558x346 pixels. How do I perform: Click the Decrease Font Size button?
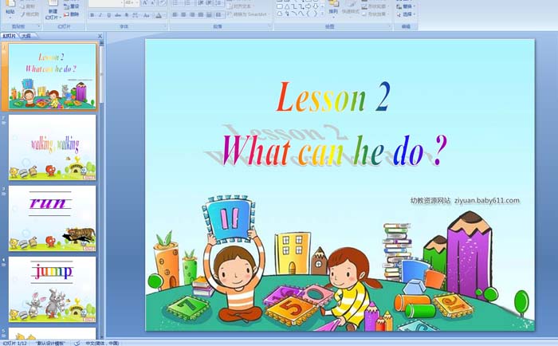pyautogui.click(x=153, y=3)
